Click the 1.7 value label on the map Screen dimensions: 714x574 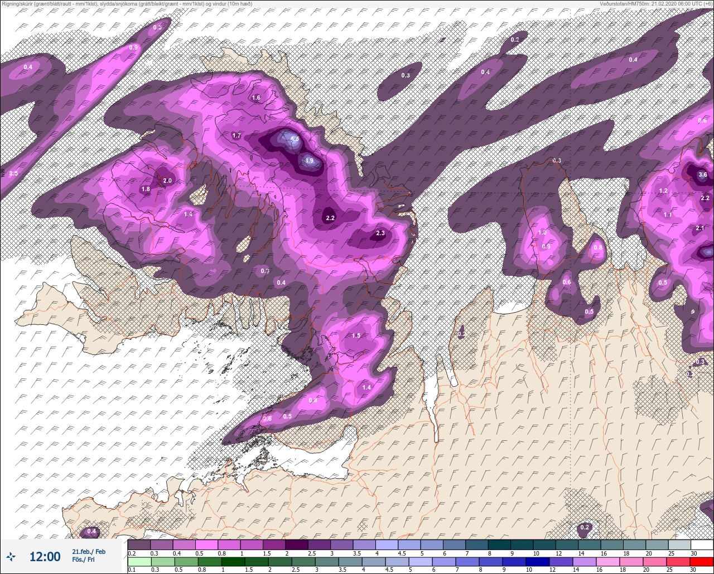[x=237, y=135]
